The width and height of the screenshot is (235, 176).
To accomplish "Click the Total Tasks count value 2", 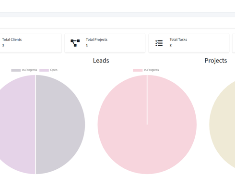I will [171, 45].
